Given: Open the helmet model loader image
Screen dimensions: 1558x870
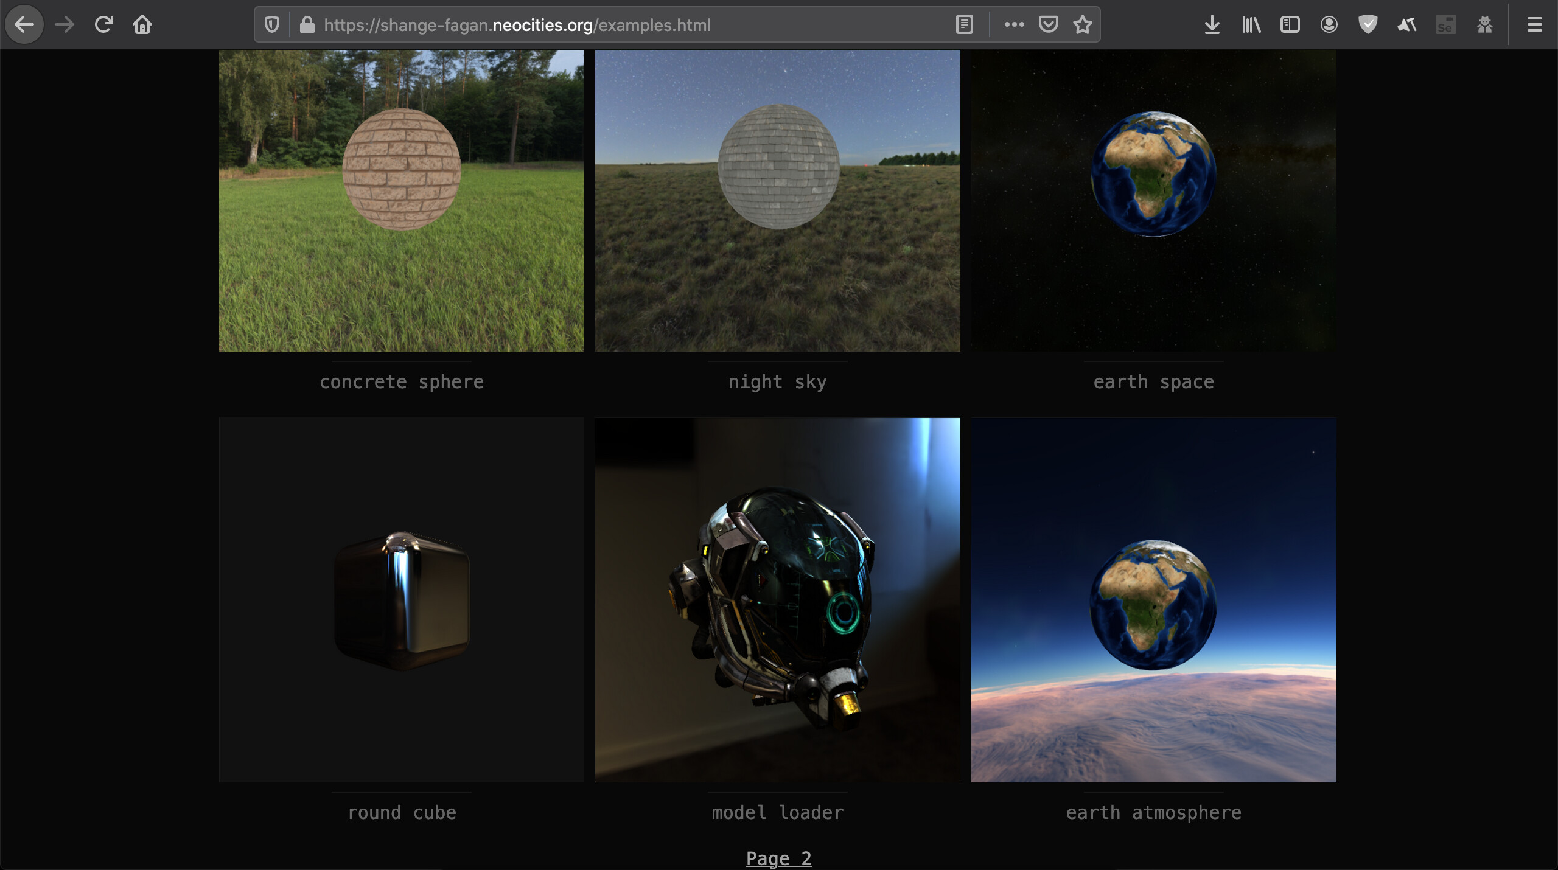Looking at the screenshot, I should pyautogui.click(x=778, y=600).
